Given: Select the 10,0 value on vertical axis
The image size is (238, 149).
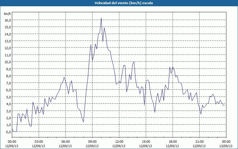Looking at the screenshot, I should [8, 62].
